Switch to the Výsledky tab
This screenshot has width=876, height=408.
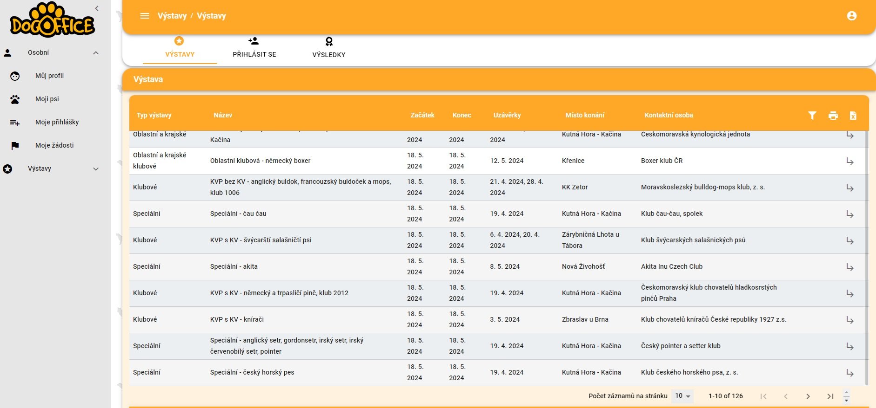pos(328,48)
